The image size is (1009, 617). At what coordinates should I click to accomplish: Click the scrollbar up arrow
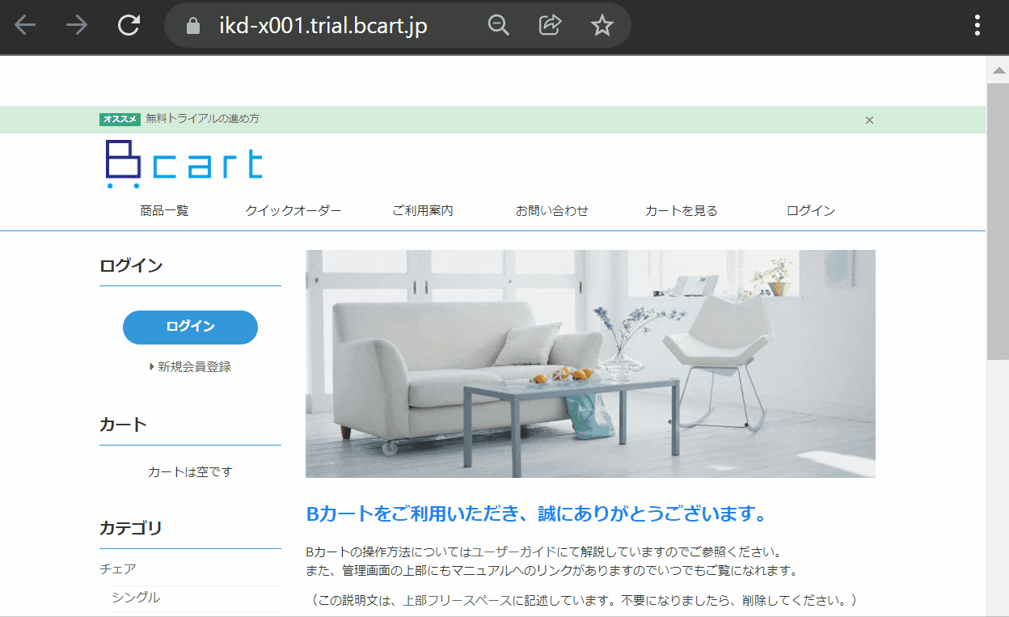coord(998,70)
